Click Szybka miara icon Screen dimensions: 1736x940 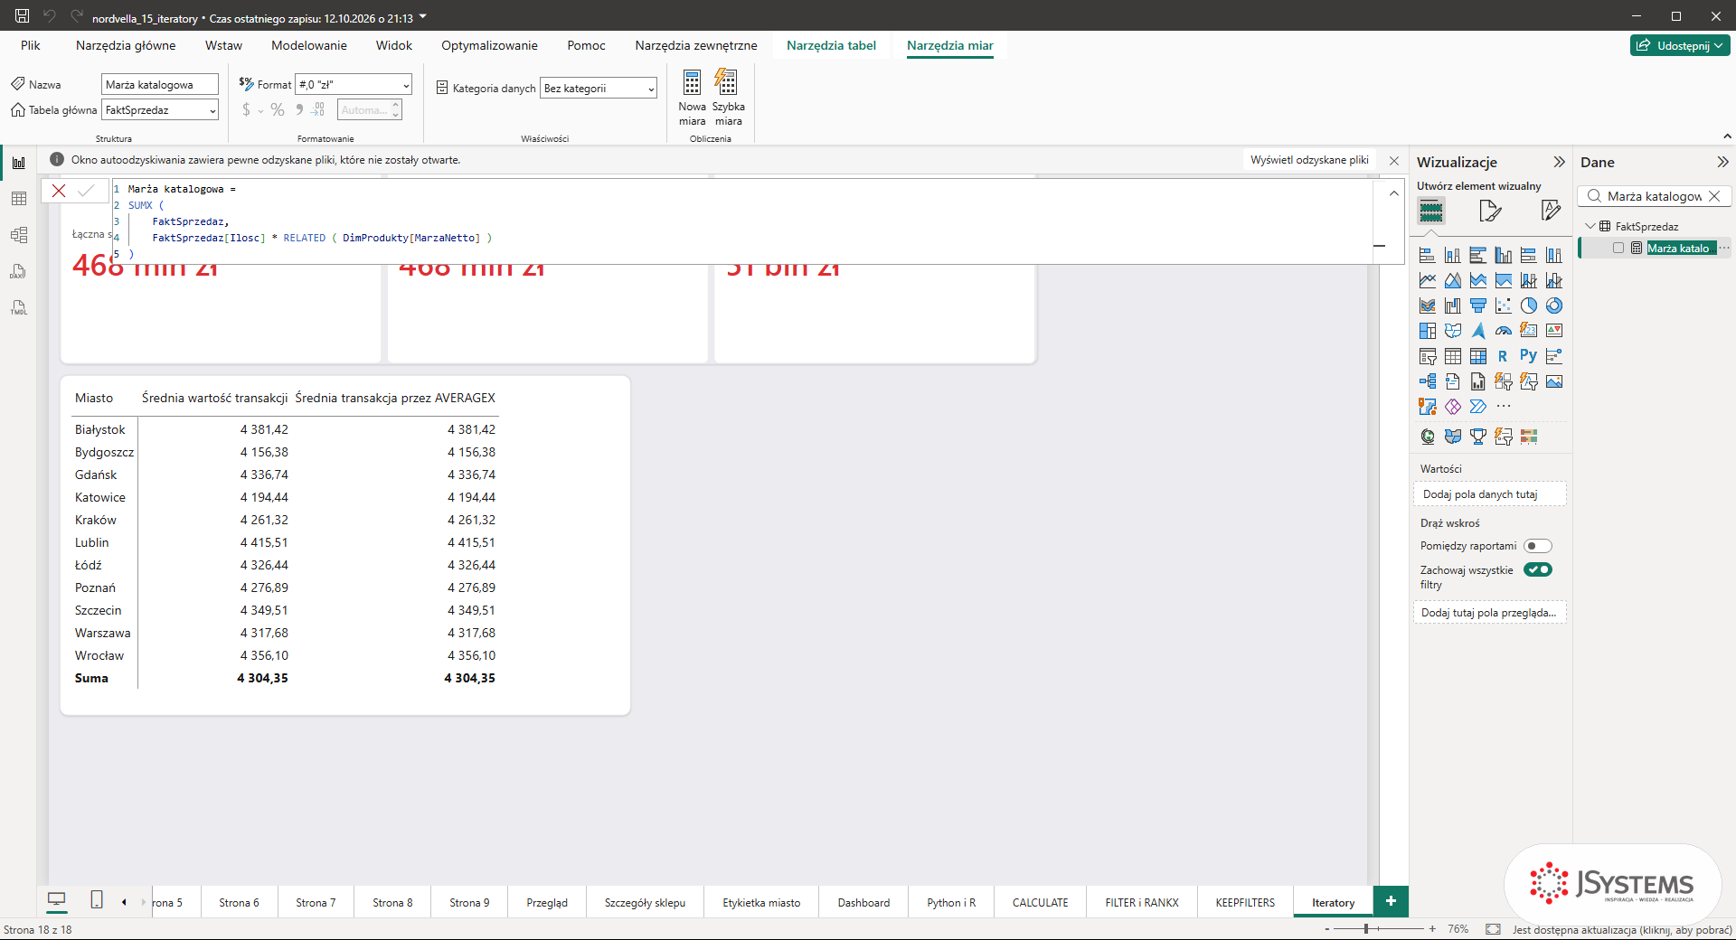point(726,83)
